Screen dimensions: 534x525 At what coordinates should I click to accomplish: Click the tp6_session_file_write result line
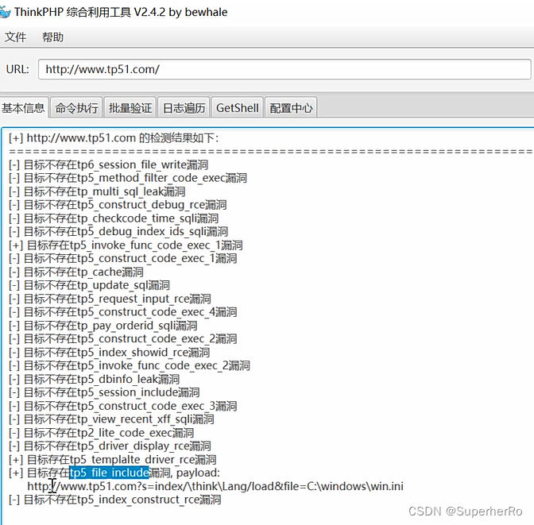click(108, 164)
